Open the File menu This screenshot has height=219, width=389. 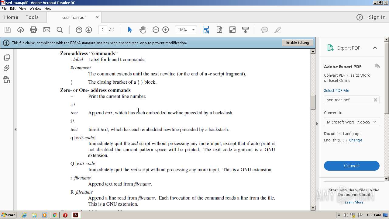4,9
